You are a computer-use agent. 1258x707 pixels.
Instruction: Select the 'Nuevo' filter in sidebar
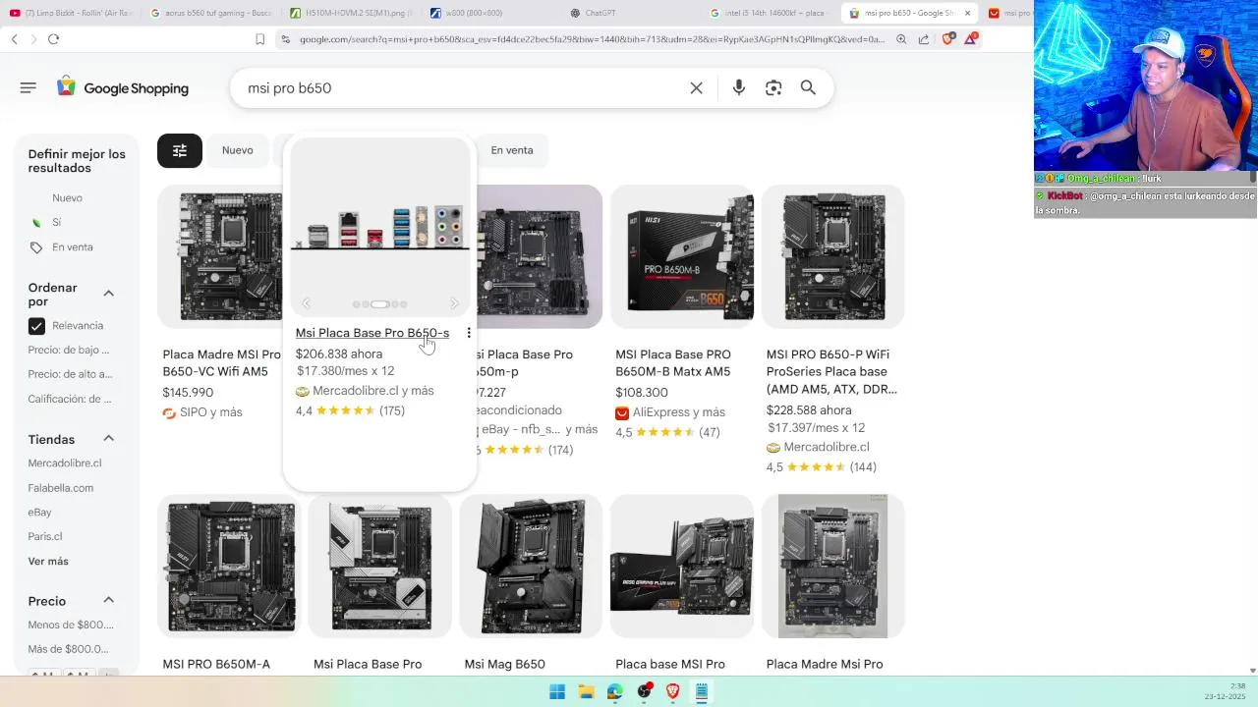pos(67,198)
